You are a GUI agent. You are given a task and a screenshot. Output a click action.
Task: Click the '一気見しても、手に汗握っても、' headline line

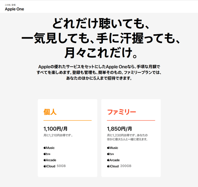point(101,38)
